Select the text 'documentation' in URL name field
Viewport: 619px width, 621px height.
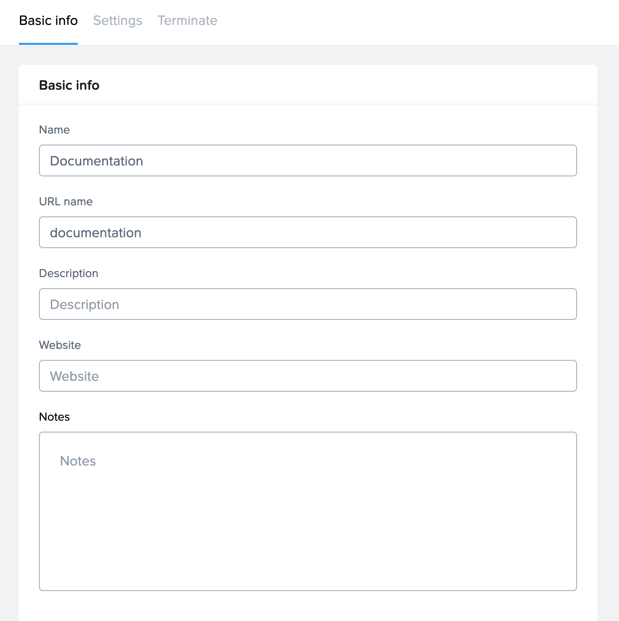pyautogui.click(x=95, y=232)
